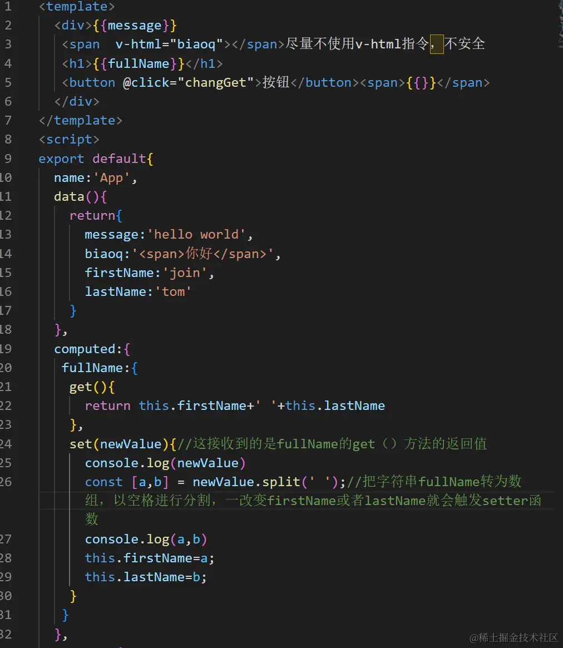Click the const [a,b] destructuring on line 26
The image size is (563, 648).
126,482
